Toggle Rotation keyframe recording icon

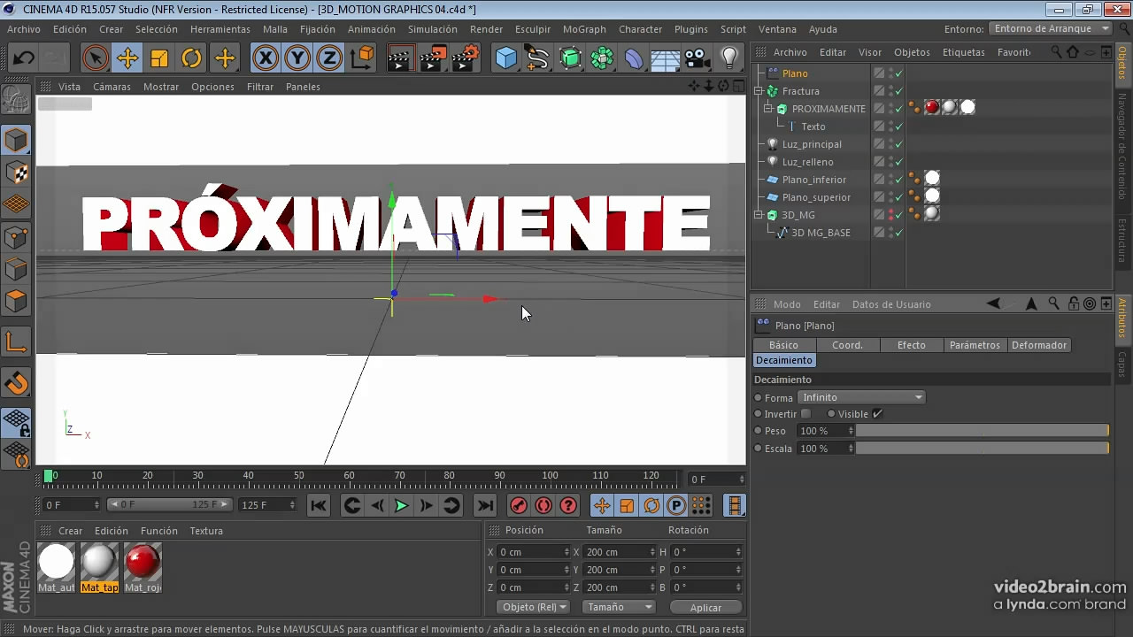[651, 505]
